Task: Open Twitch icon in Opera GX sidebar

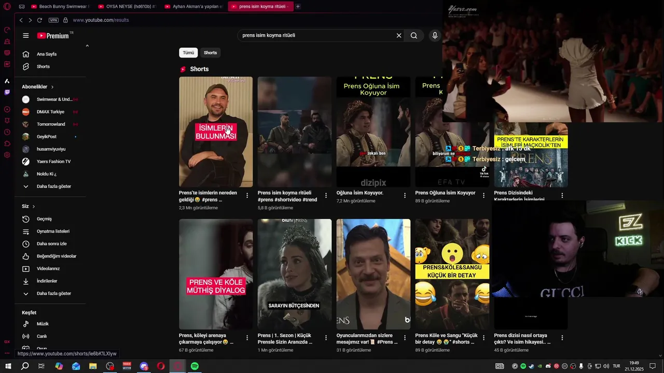Action: (7, 92)
